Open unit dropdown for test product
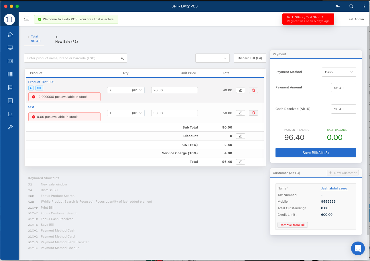This screenshot has height=261, width=370. (137, 113)
